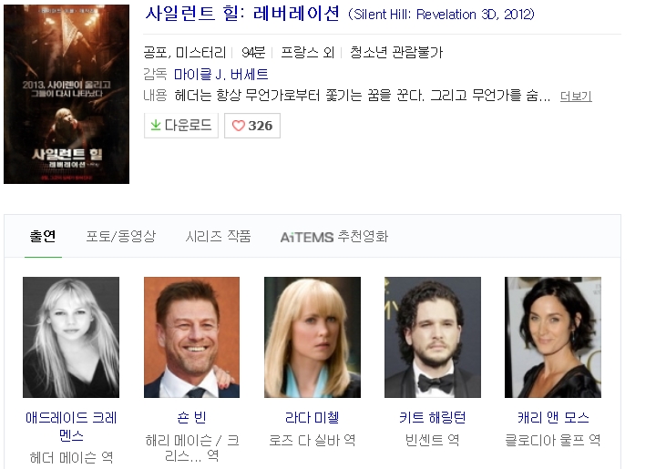Open AiTEMS 추천영화 tab
This screenshot has height=469, width=656.
[x=333, y=237]
